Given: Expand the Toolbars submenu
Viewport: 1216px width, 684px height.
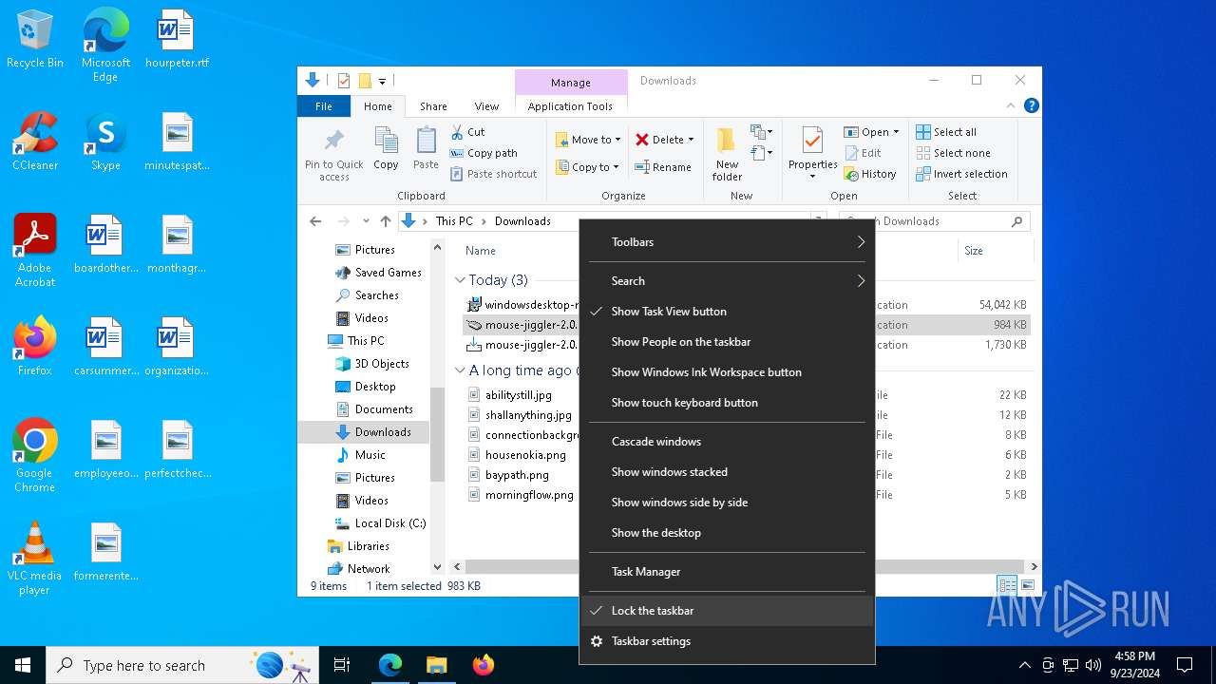Looking at the screenshot, I should pyautogui.click(x=727, y=242).
